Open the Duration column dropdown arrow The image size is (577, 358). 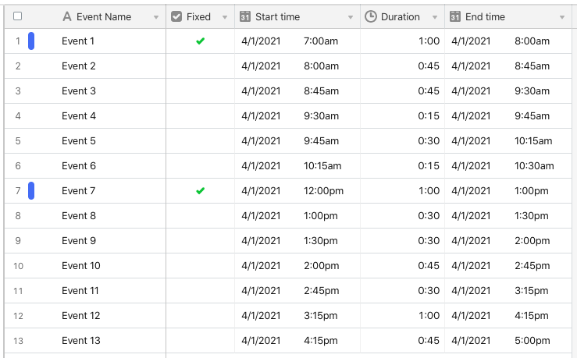pyautogui.click(x=435, y=17)
